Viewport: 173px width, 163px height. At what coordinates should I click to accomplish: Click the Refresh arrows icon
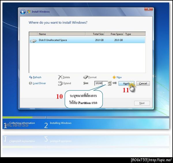31,77
